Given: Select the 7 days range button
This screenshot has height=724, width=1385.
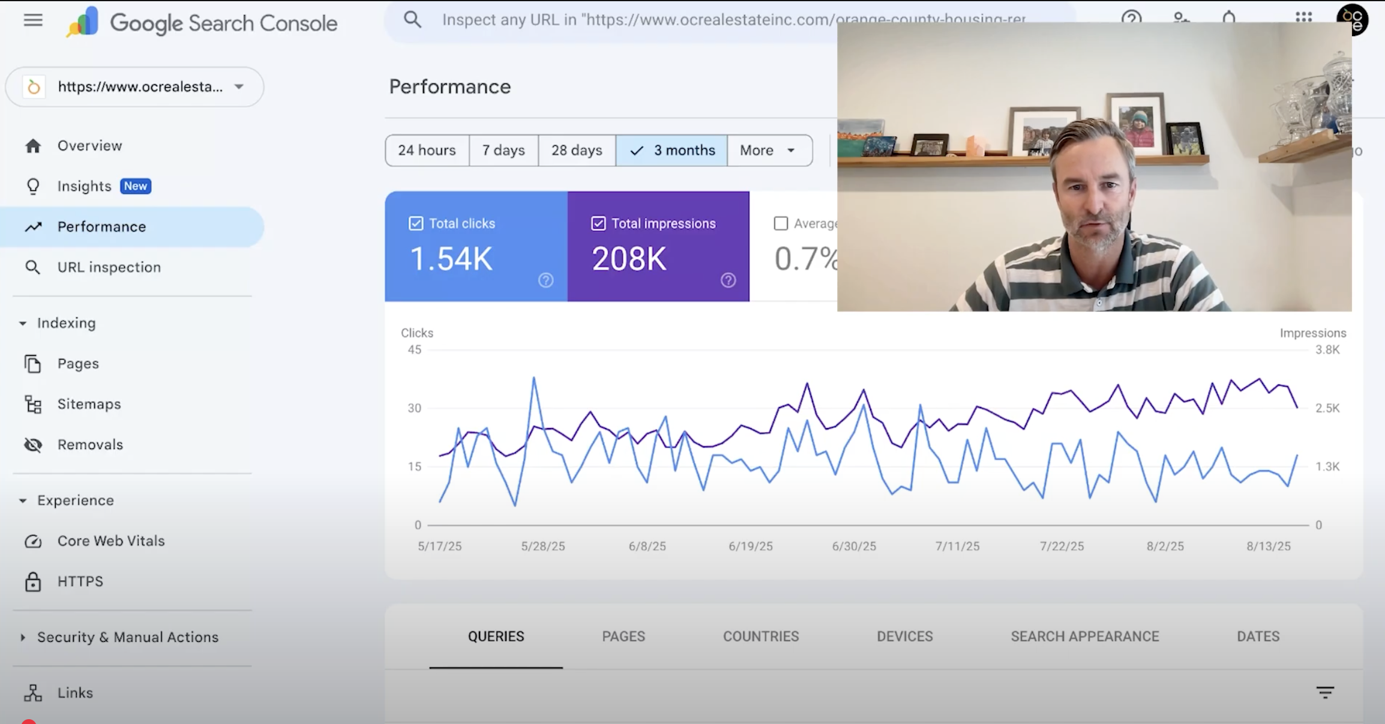Looking at the screenshot, I should [503, 150].
